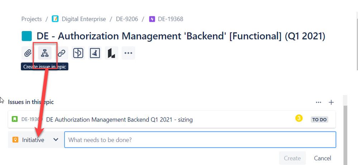Click the teal epic color square
The height and width of the screenshot is (165, 358).
tap(27, 36)
